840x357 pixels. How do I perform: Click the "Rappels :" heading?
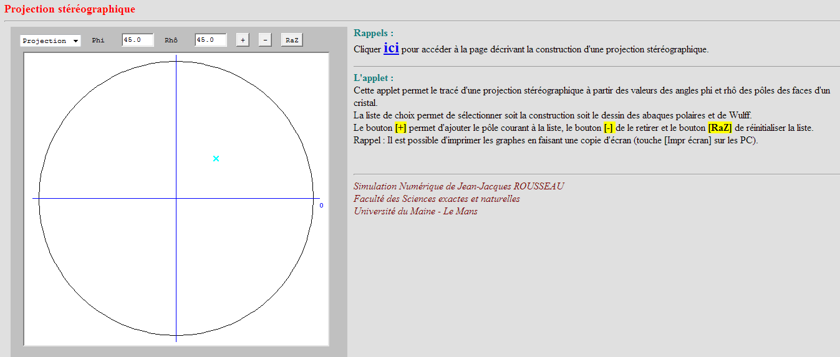click(x=374, y=33)
